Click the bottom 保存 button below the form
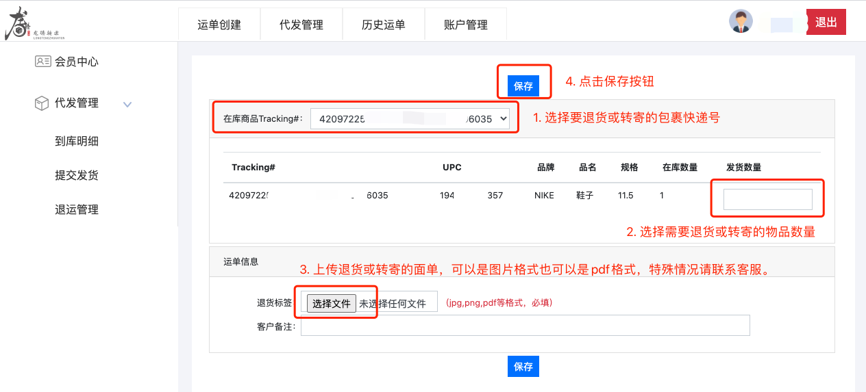 click(523, 367)
